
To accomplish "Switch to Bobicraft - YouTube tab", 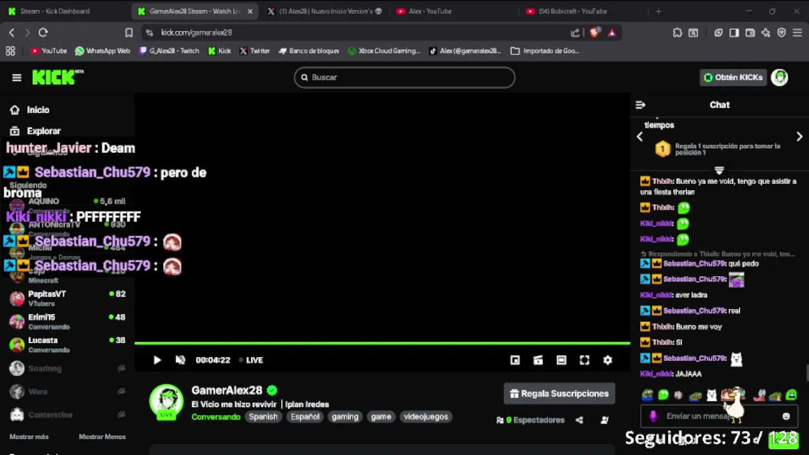I will coord(583,11).
